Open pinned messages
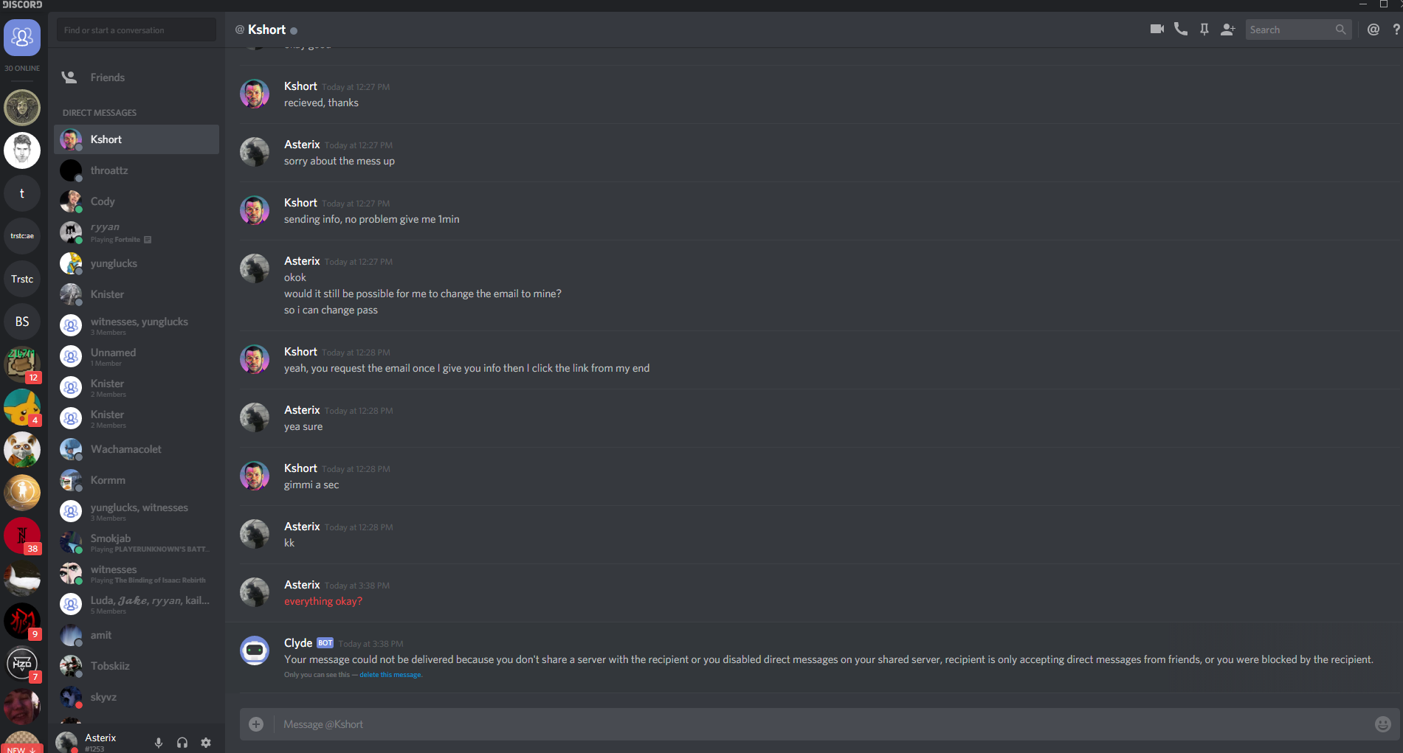Viewport: 1403px width, 753px height. click(1204, 30)
